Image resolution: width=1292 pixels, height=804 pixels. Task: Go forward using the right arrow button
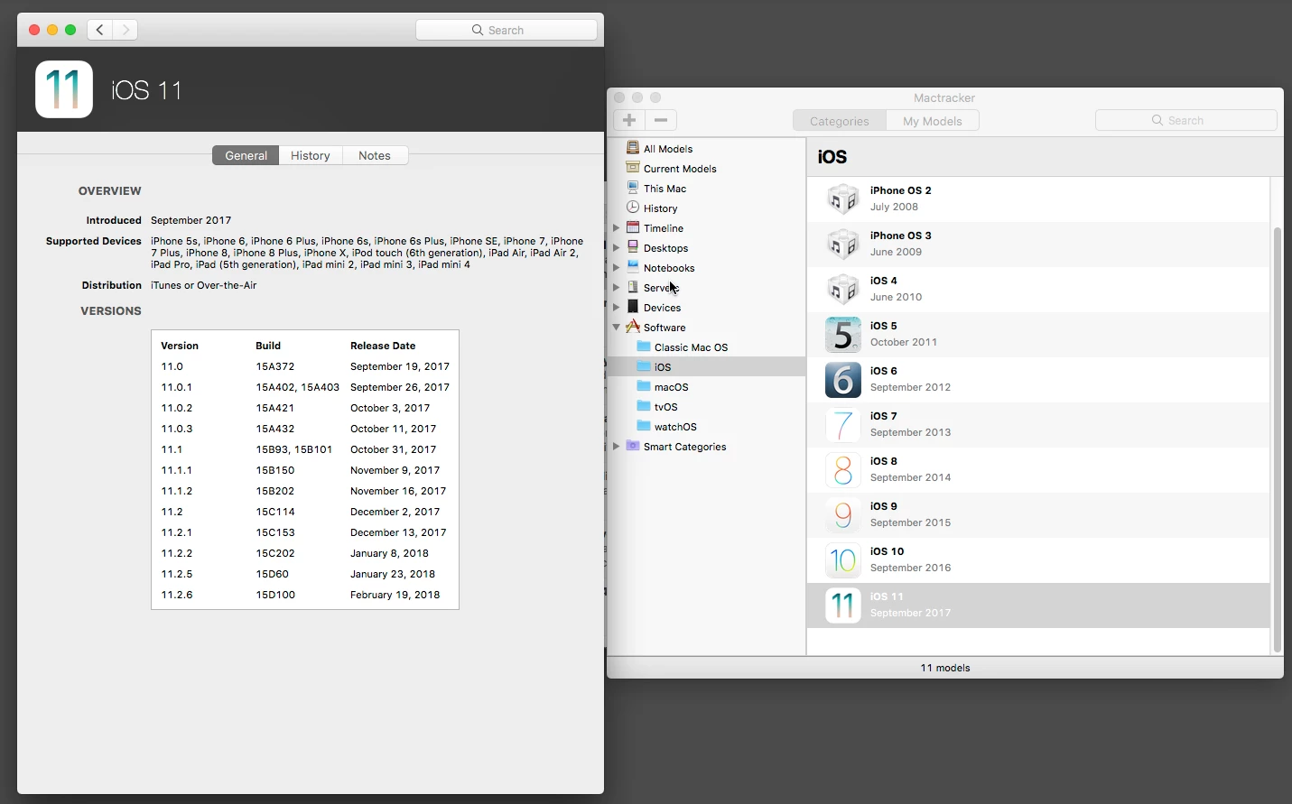pos(125,30)
